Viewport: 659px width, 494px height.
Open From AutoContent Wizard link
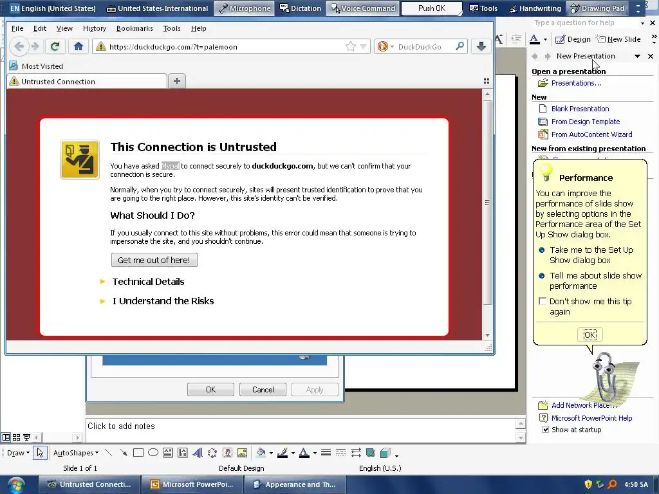pos(591,134)
